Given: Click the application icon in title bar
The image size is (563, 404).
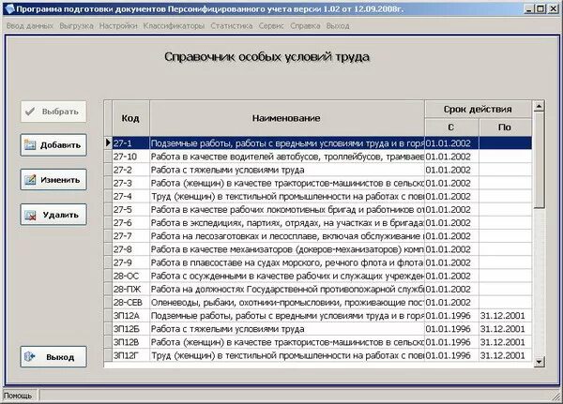Looking at the screenshot, I should 10,9.
